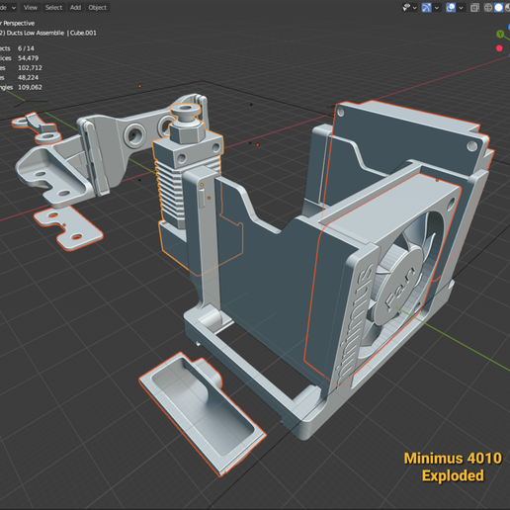The image size is (510, 510).
Task: Open the Add menu
Action: click(x=75, y=7)
